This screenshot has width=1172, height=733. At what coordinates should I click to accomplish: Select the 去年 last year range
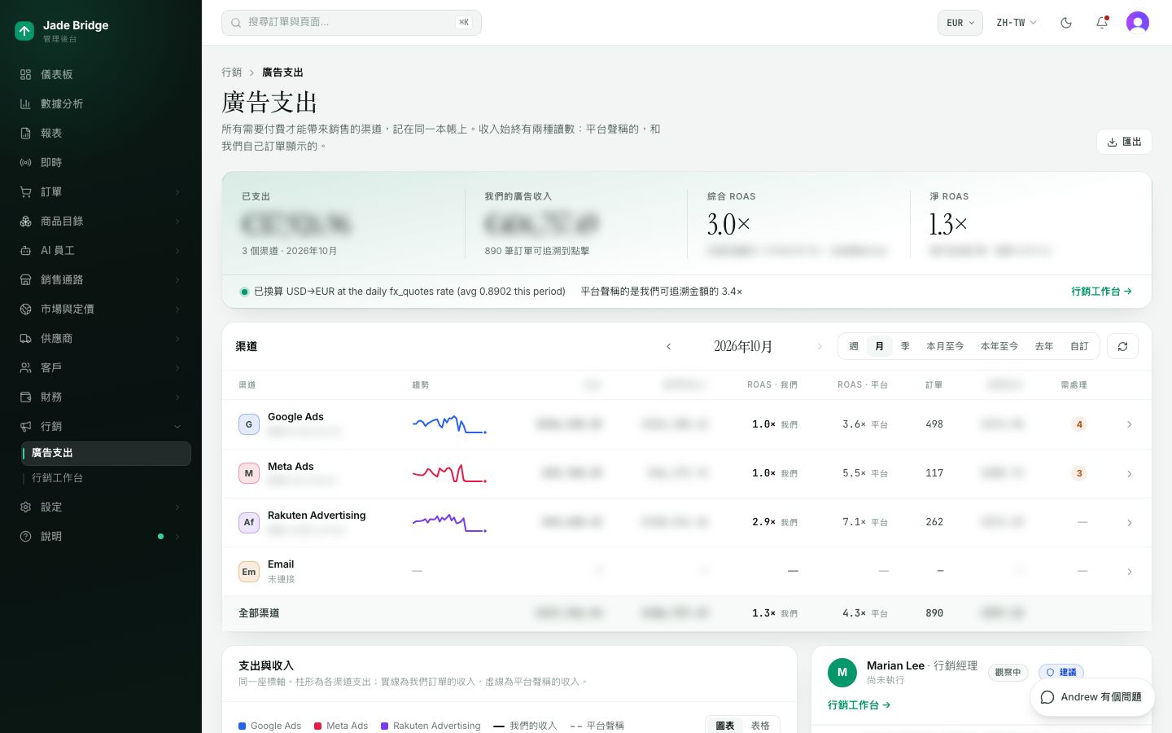1044,346
